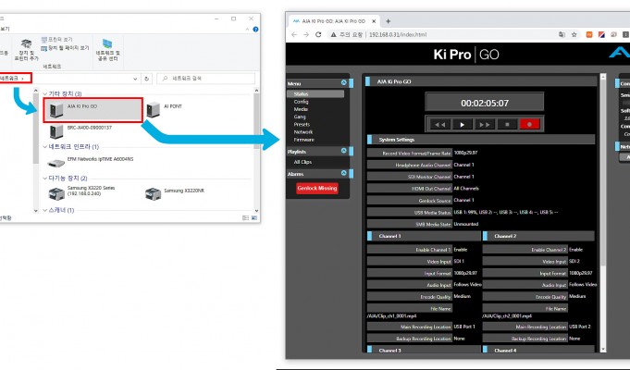Screen dimensions: 630x370
Task: Collapse the Playlists panel section
Action: point(344,151)
